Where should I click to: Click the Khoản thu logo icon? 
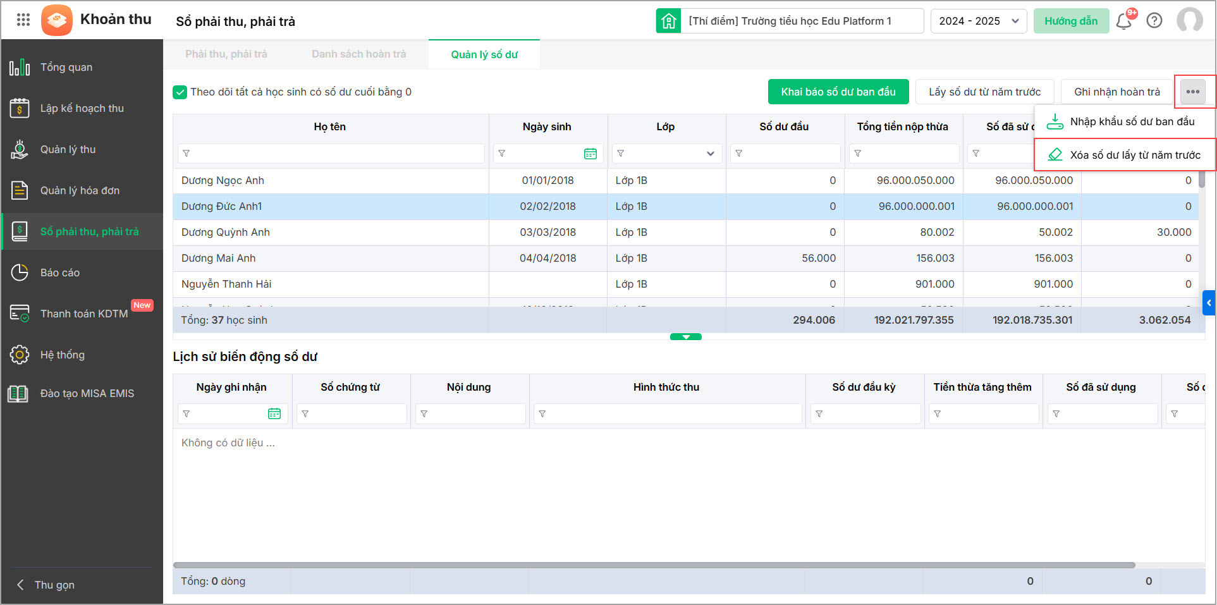[57, 20]
